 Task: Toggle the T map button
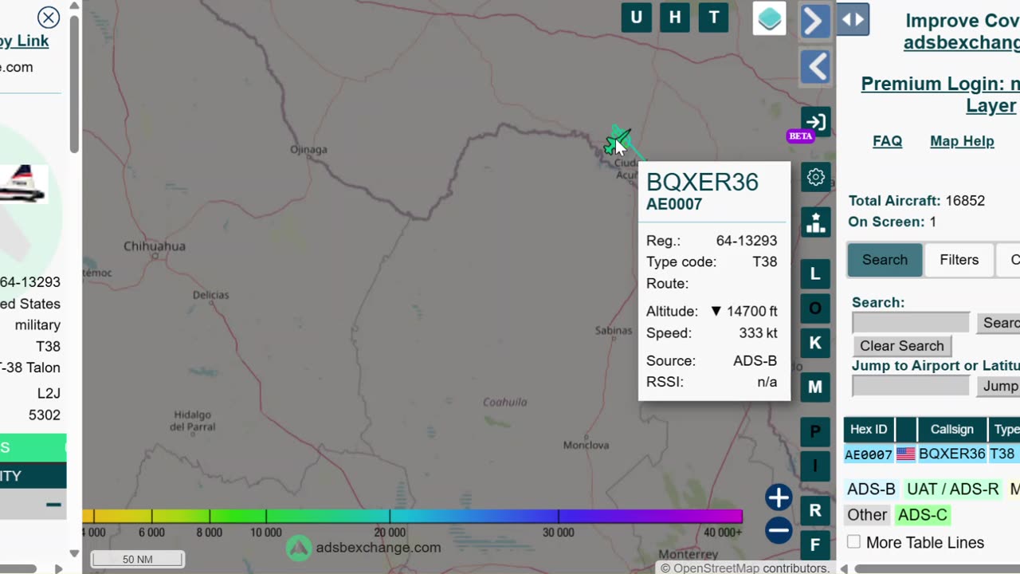click(x=714, y=18)
